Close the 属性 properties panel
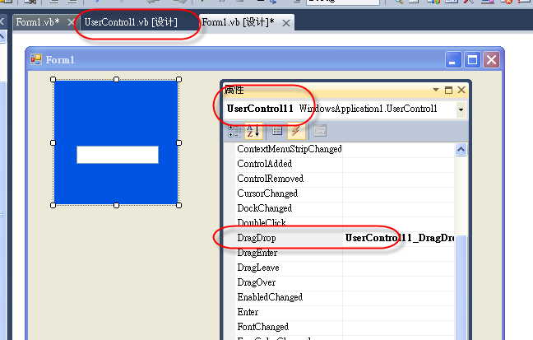 tap(461, 90)
